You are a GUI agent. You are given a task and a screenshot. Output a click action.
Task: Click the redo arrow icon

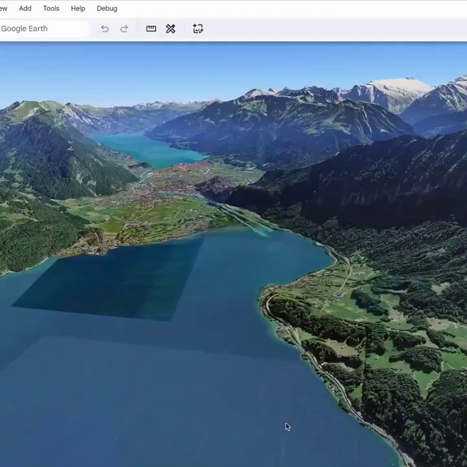coord(124,29)
